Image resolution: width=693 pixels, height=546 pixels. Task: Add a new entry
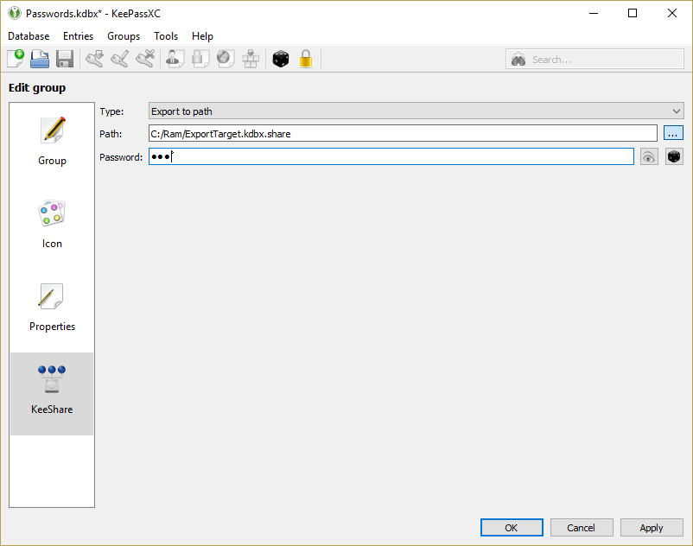point(95,58)
